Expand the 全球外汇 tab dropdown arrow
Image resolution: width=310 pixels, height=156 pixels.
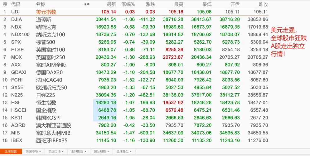click(x=131, y=152)
